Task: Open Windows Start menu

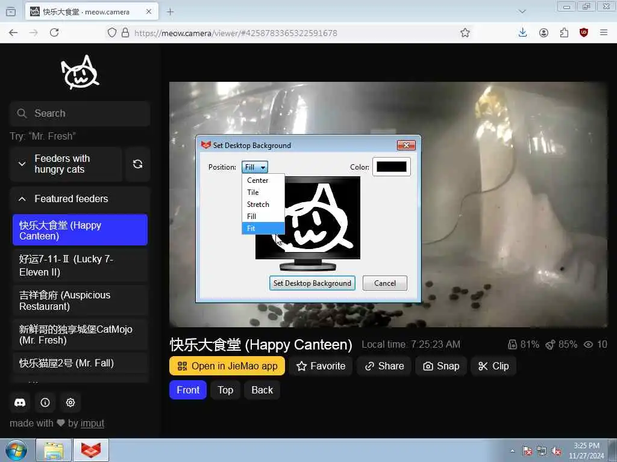Action: pyautogui.click(x=16, y=450)
